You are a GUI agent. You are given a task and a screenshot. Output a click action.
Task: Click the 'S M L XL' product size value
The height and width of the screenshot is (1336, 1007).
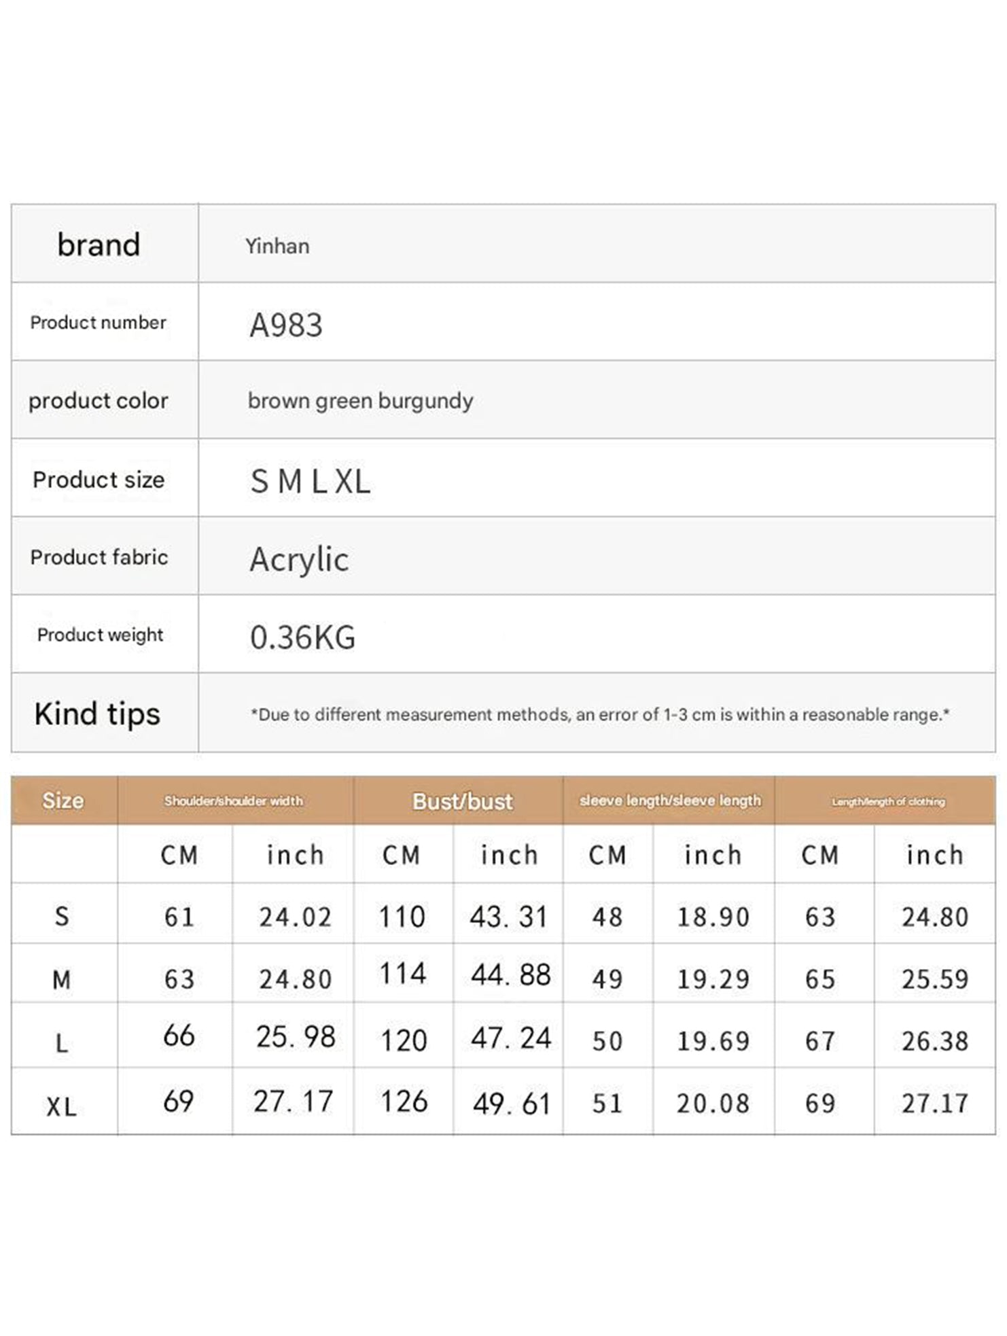tap(311, 481)
